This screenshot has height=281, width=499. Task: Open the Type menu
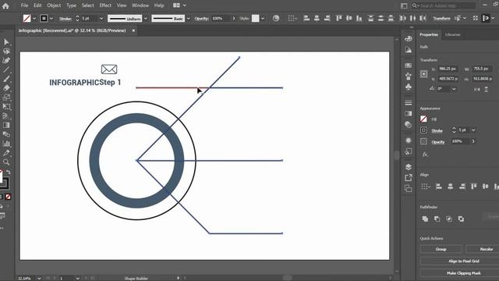tap(71, 5)
